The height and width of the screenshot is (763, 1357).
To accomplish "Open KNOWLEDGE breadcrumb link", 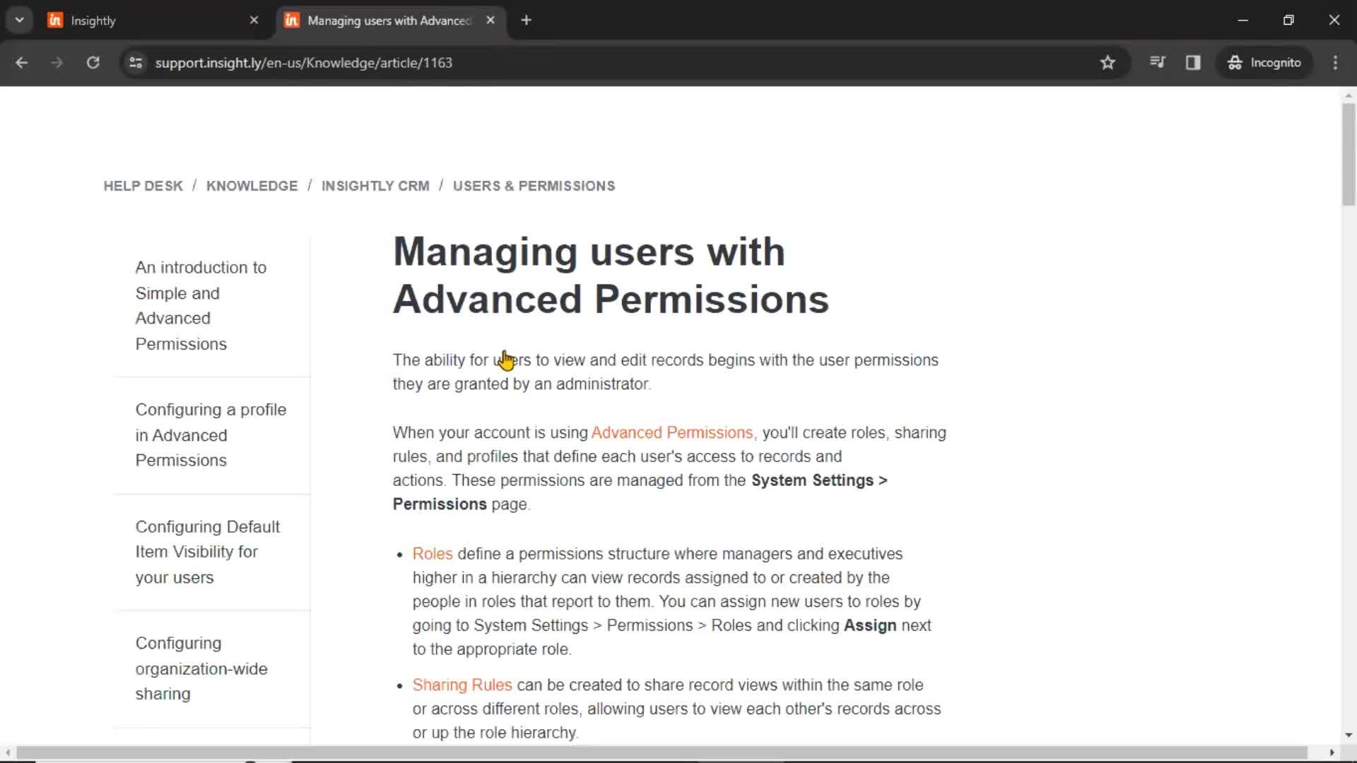I will pyautogui.click(x=252, y=186).
